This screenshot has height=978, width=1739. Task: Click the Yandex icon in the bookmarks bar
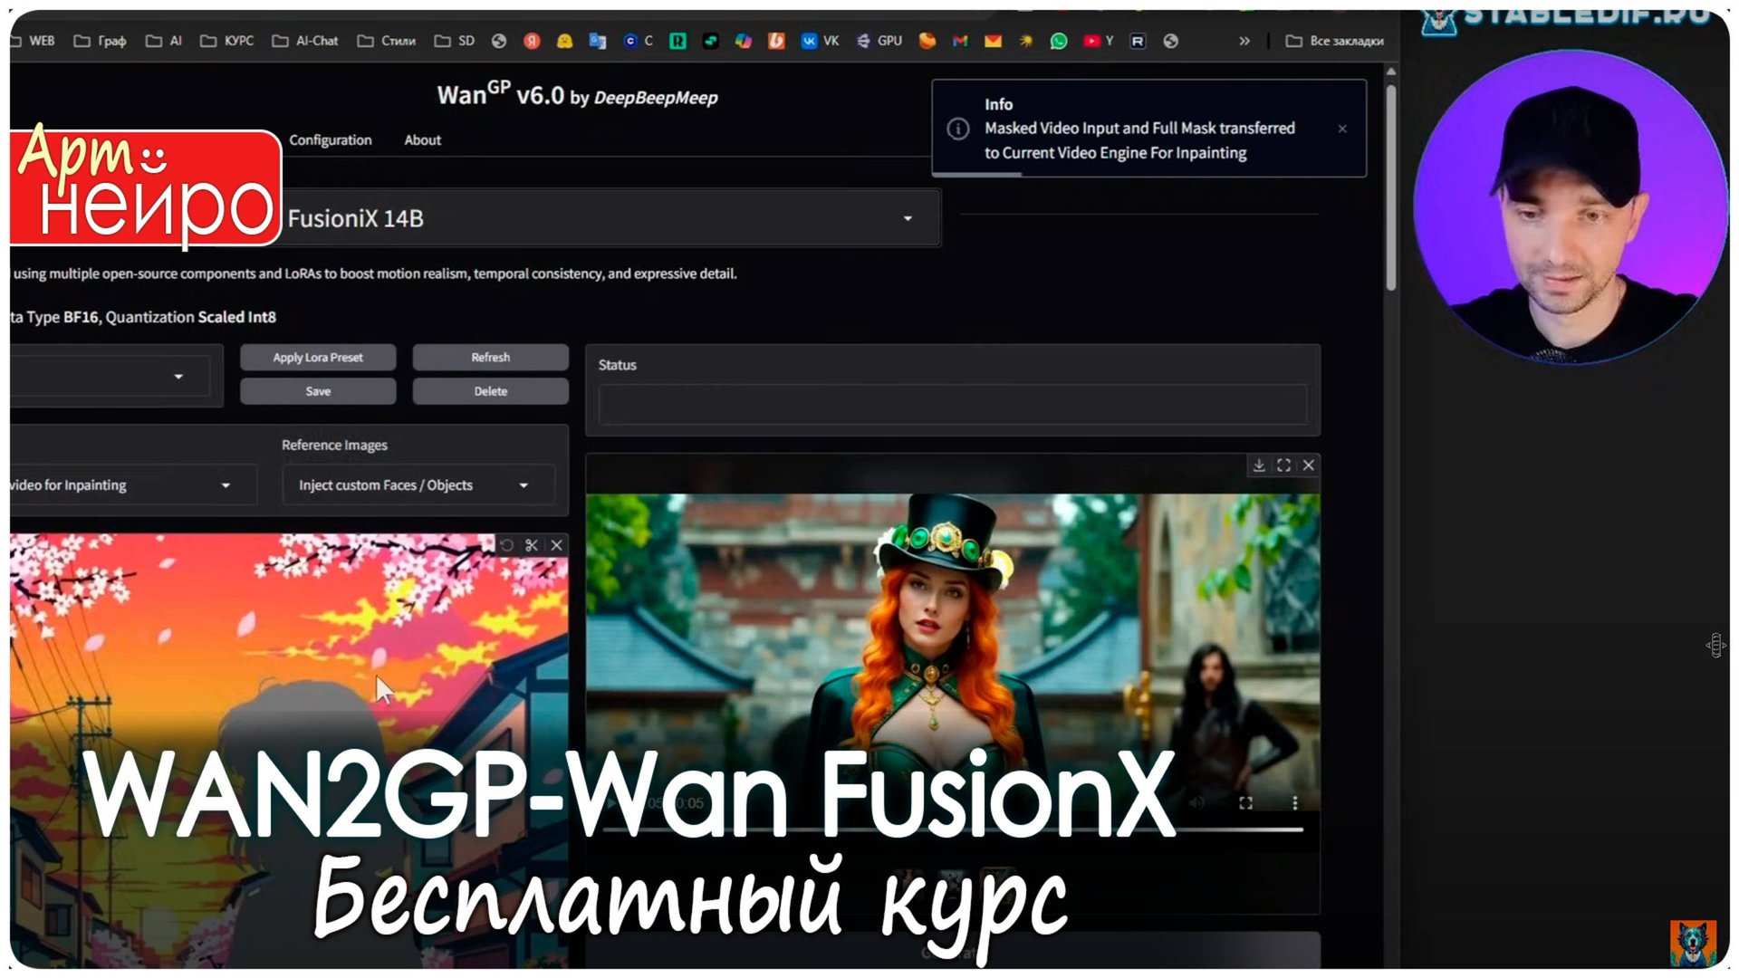click(x=531, y=41)
